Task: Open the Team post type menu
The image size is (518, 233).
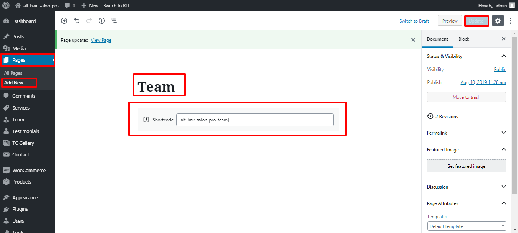Action: pos(28,120)
